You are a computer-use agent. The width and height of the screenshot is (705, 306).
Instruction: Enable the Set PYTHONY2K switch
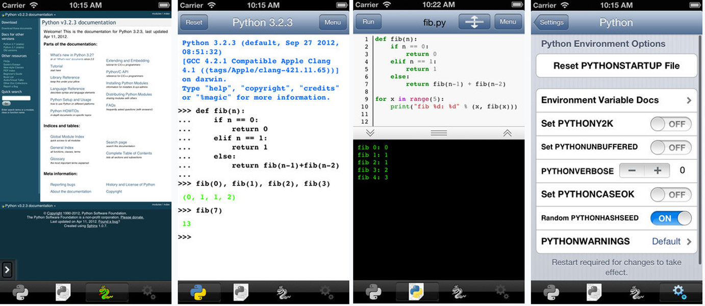(x=671, y=124)
